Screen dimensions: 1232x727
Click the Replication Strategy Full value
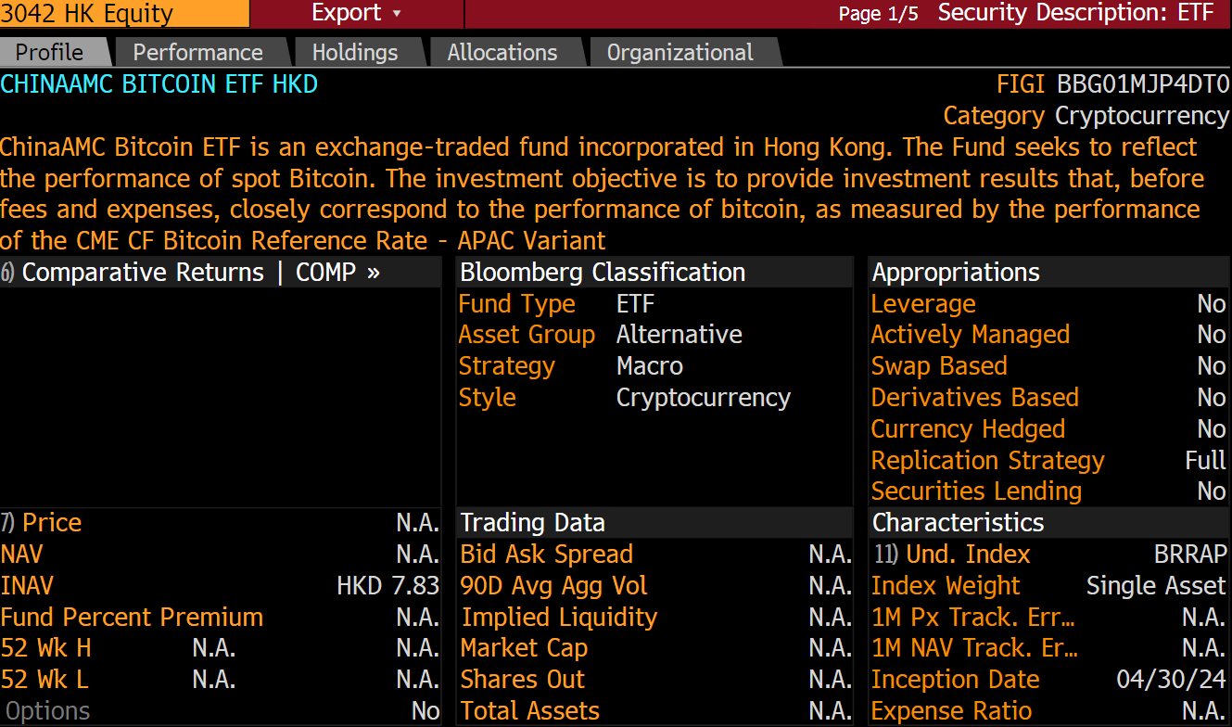(x=1206, y=461)
